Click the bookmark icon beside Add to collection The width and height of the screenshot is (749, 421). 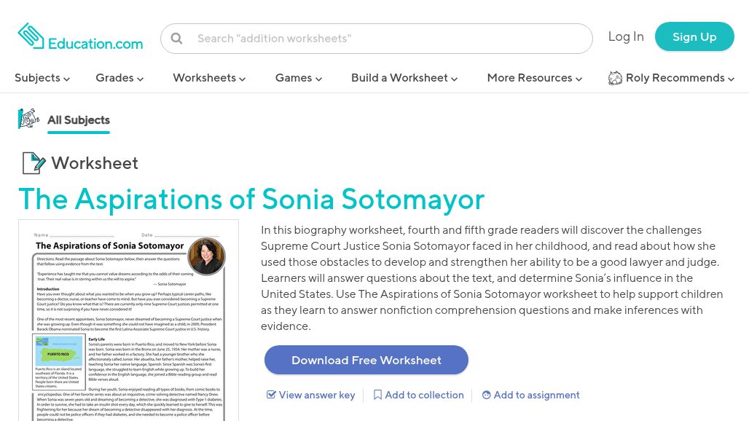pos(377,395)
